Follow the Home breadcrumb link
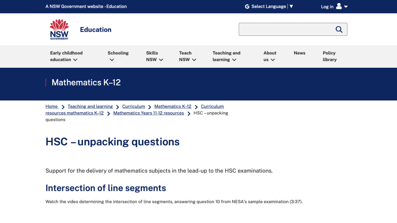Image resolution: width=397 pixels, height=223 pixels. (52, 106)
